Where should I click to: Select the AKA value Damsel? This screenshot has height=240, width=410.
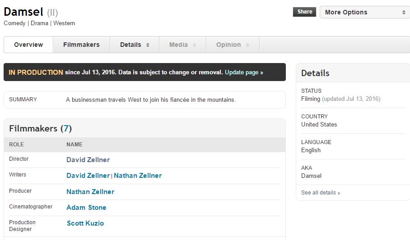pos(311,176)
